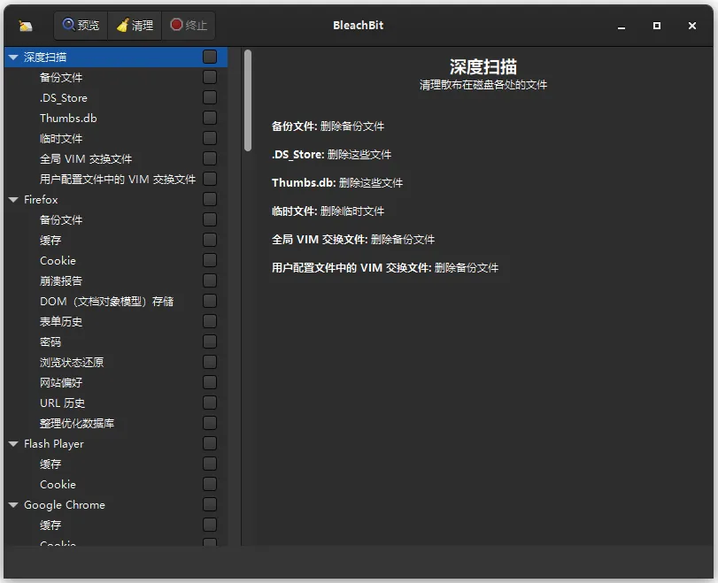Enable the 临时文件 checkbox
This screenshot has height=583, width=718.
click(x=210, y=138)
